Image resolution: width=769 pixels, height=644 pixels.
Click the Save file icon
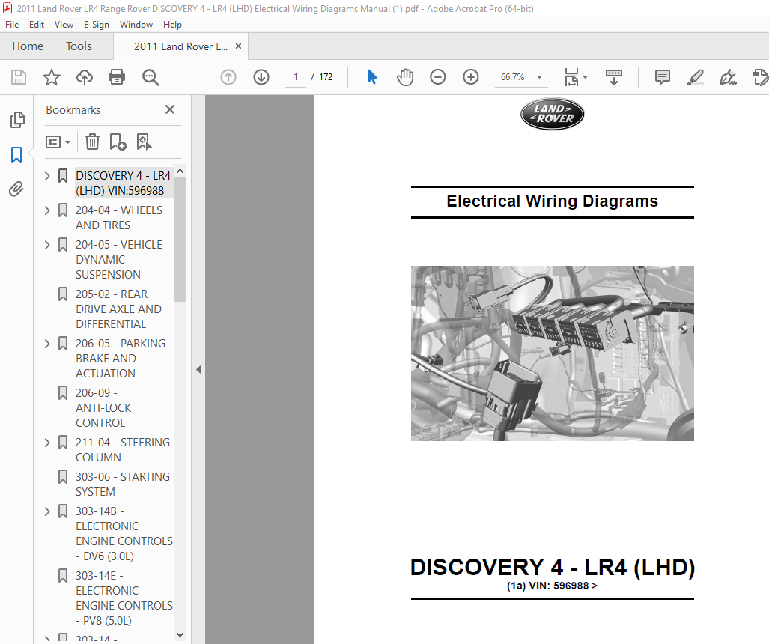19,77
